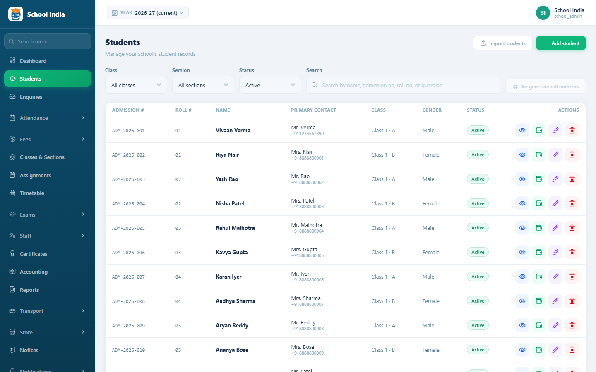The height and width of the screenshot is (372, 596).
Task: Click the School India logo icon
Action: pyautogui.click(x=16, y=14)
